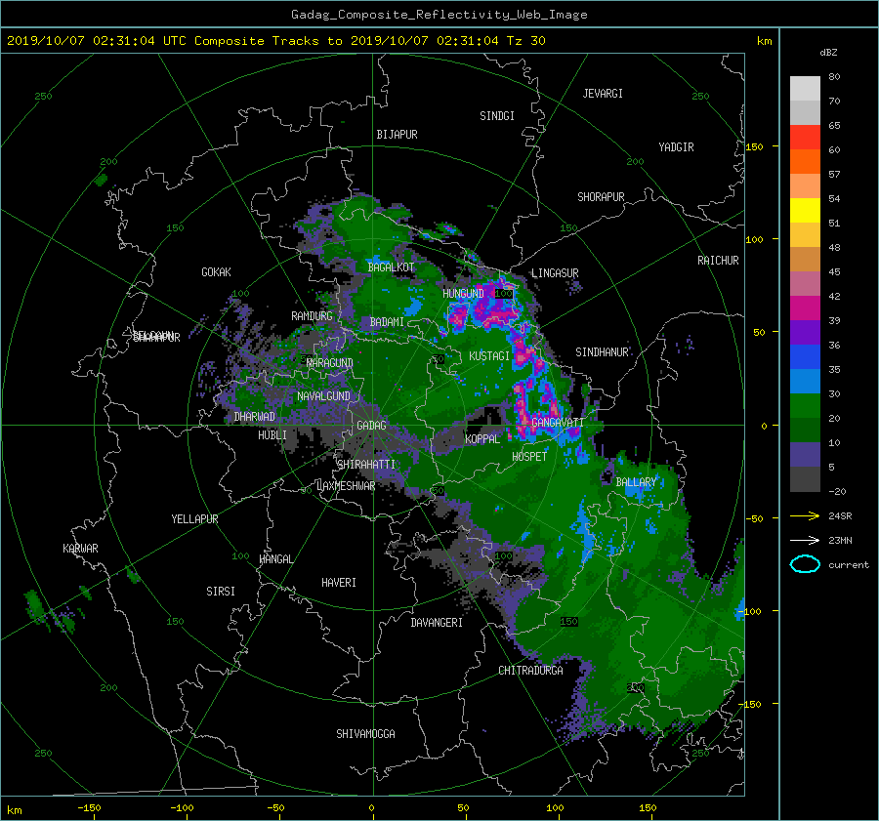Click the white 23MN arrow legend icon
The image size is (879, 821).
click(x=805, y=540)
